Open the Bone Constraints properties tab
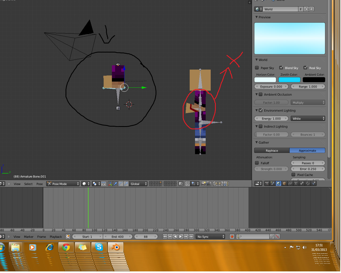This screenshot has height=273, width=341. 308,183
